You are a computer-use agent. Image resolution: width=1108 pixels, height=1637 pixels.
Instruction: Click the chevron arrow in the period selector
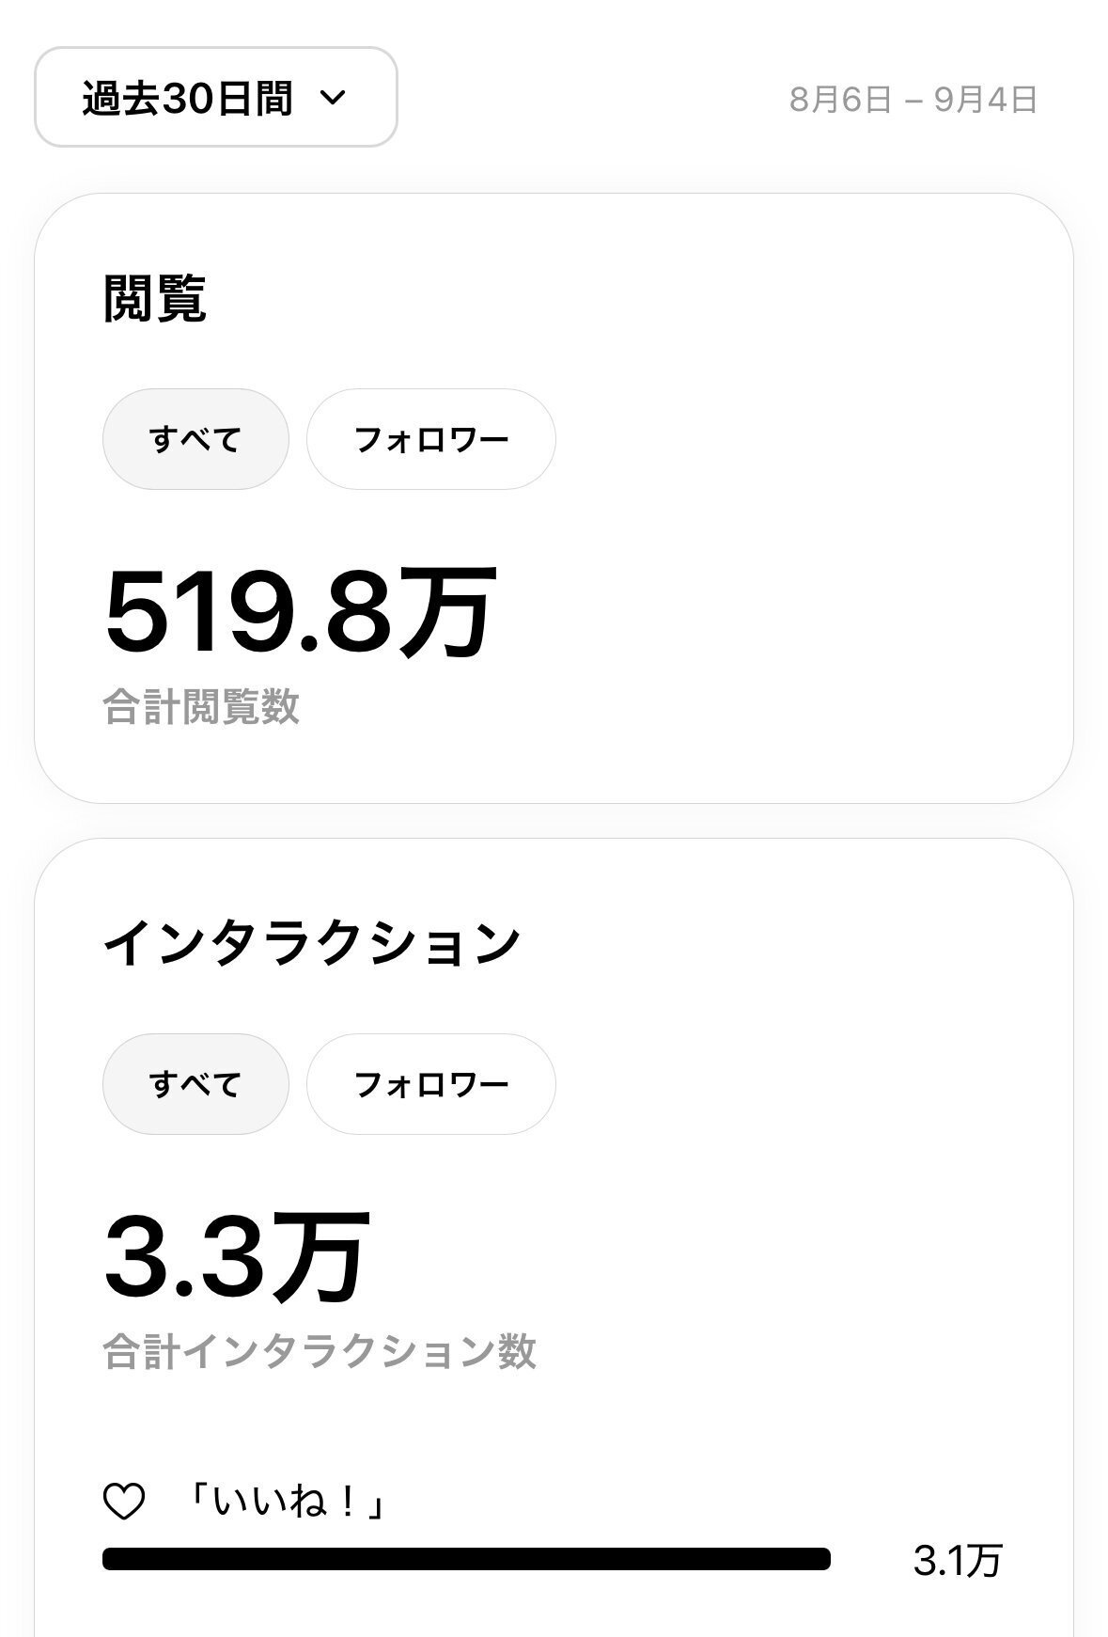(334, 97)
